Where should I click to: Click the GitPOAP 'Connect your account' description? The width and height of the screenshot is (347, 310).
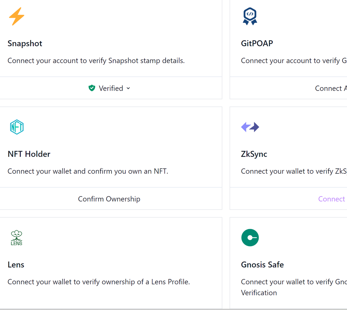(294, 61)
